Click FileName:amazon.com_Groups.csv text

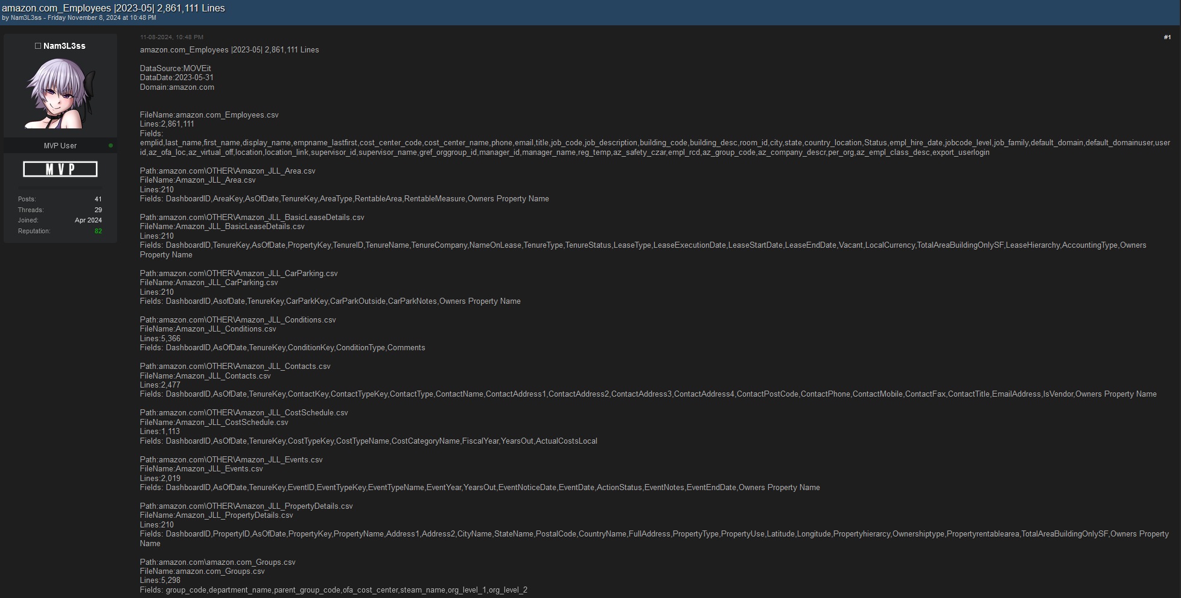pyautogui.click(x=202, y=571)
